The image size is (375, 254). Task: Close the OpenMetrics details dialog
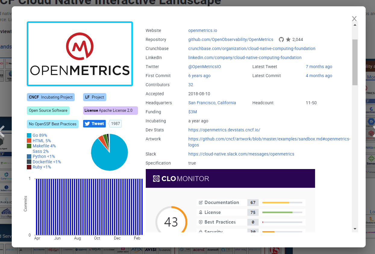tap(354, 19)
